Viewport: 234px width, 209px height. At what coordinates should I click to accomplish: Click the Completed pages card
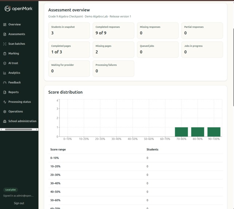[x=69, y=50]
